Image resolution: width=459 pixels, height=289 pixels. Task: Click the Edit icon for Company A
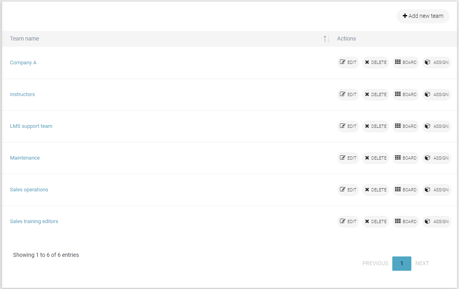click(x=343, y=62)
